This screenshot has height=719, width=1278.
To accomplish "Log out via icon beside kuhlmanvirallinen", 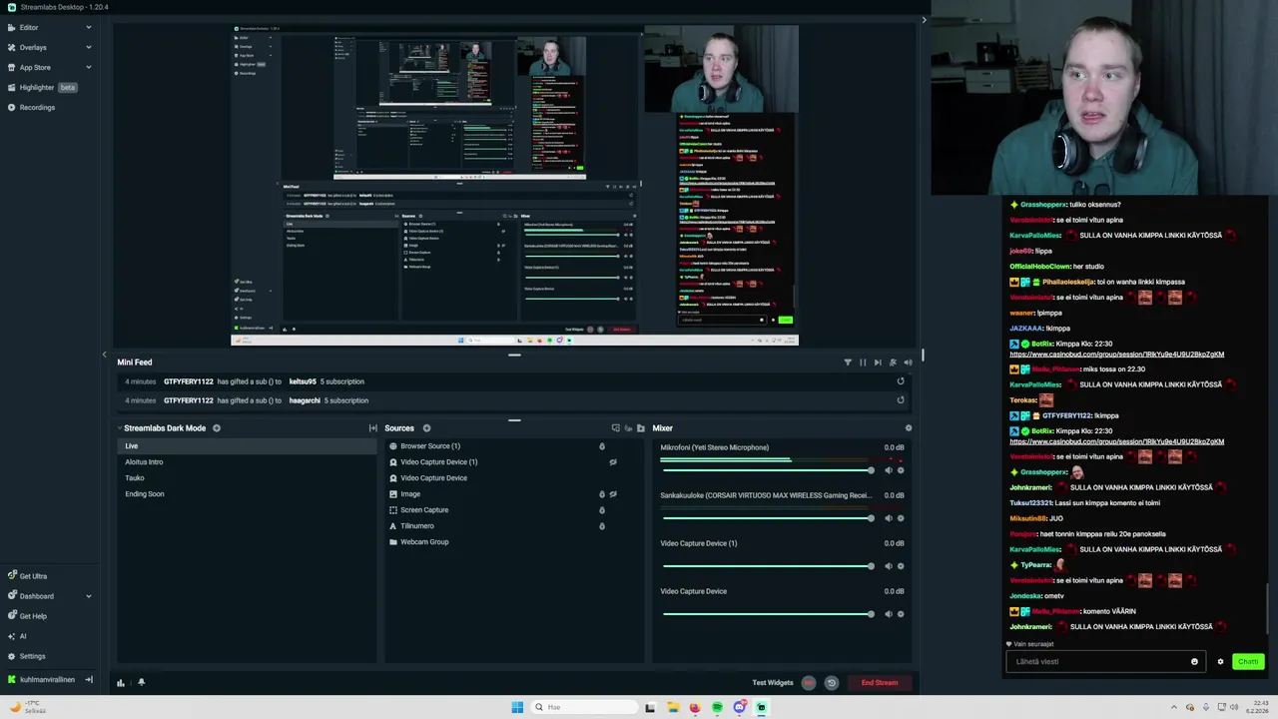I will (x=89, y=680).
